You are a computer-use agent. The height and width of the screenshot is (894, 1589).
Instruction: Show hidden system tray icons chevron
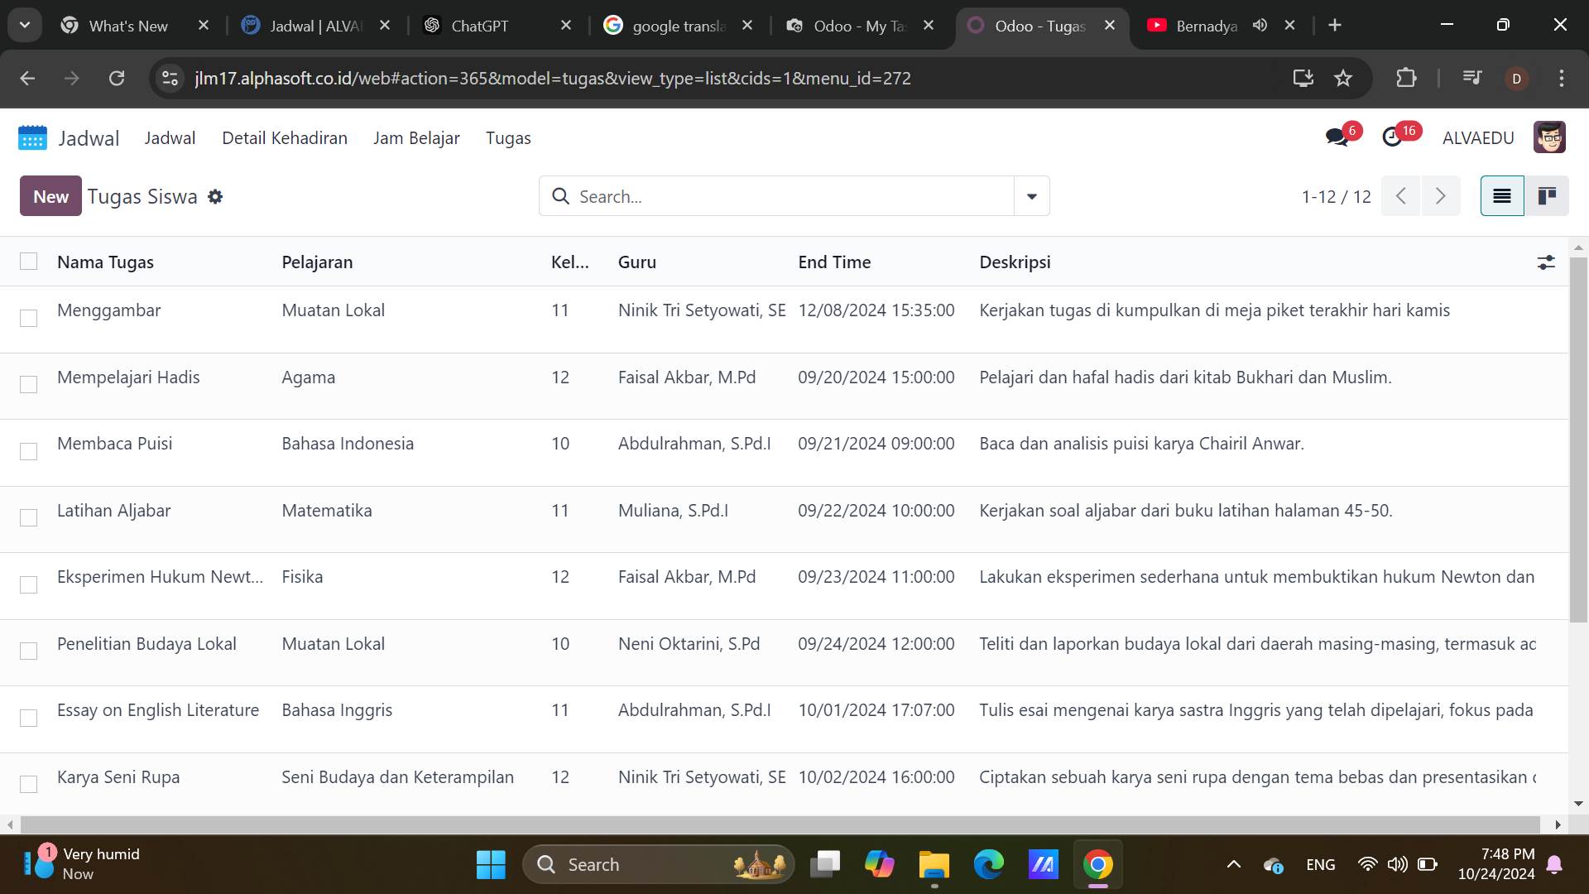pos(1233,864)
